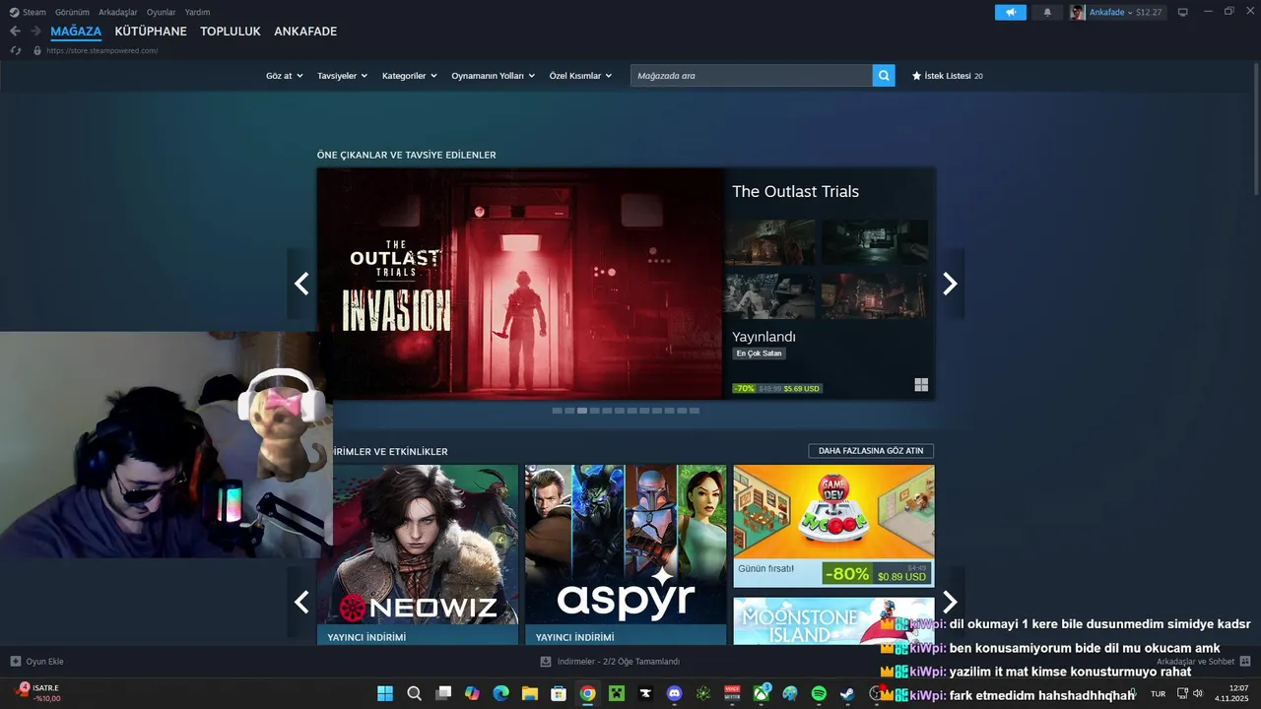Open File Explorer from the taskbar
The height and width of the screenshot is (709, 1261).
pos(529,693)
